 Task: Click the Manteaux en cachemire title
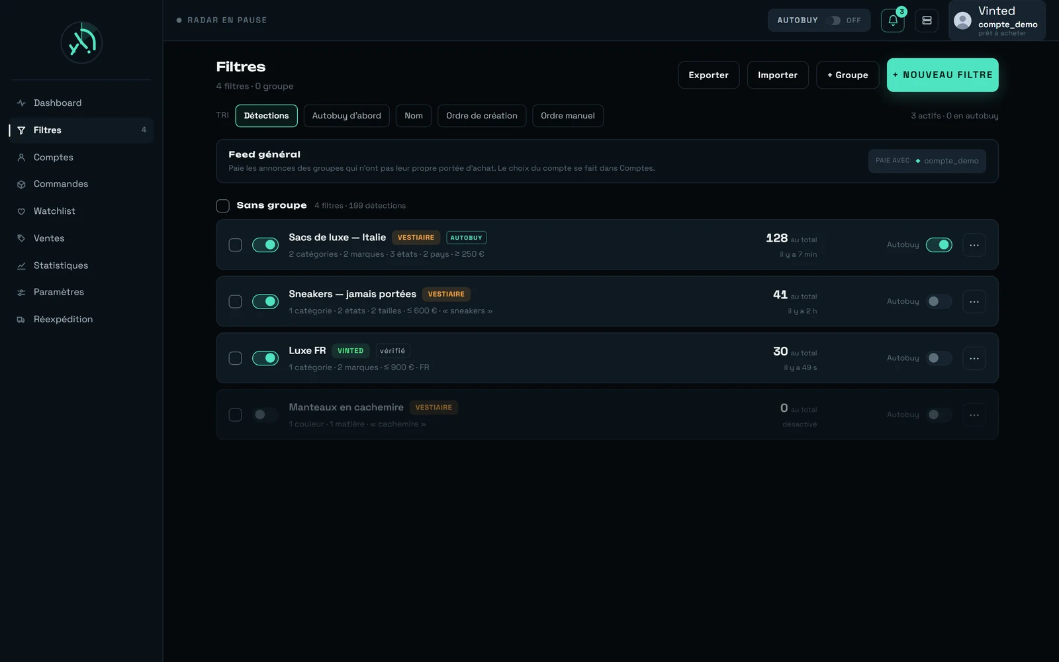point(346,407)
